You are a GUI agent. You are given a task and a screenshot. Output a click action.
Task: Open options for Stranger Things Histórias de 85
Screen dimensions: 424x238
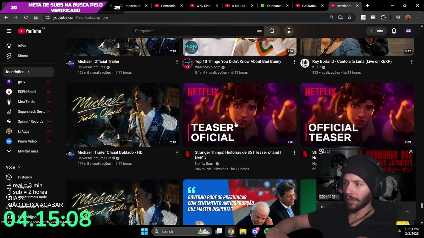pyautogui.click(x=294, y=153)
